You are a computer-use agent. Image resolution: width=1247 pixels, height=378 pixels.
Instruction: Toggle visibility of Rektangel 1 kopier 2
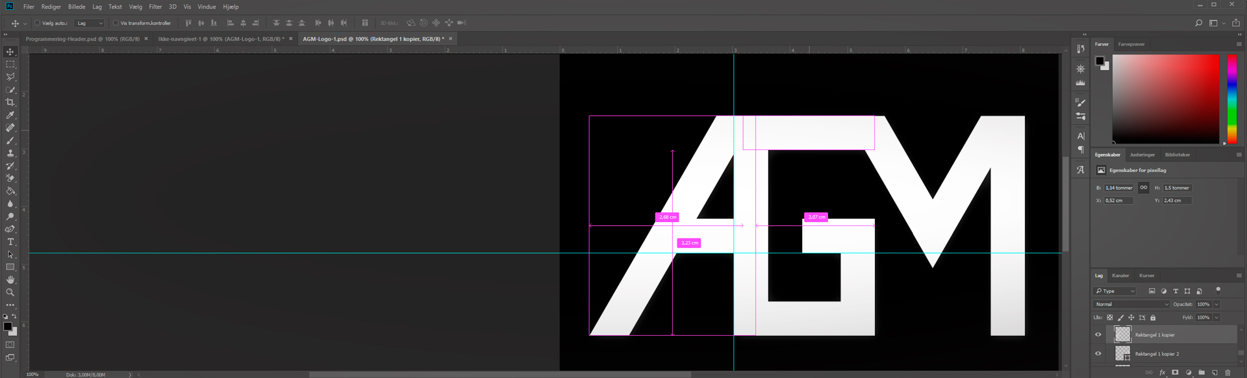(x=1098, y=354)
